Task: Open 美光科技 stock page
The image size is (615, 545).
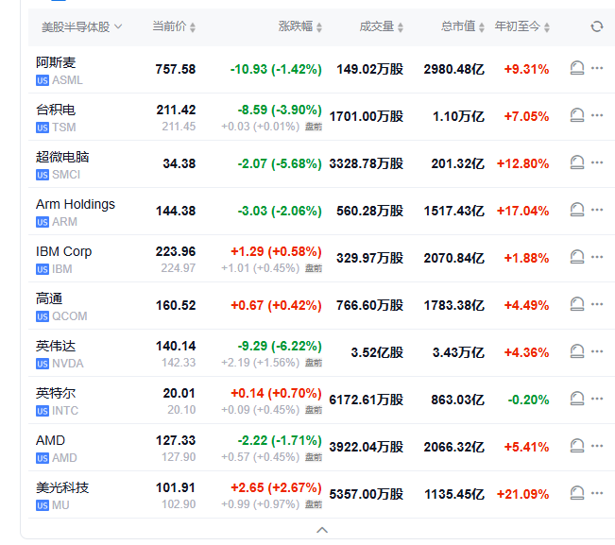Action: coord(62,487)
